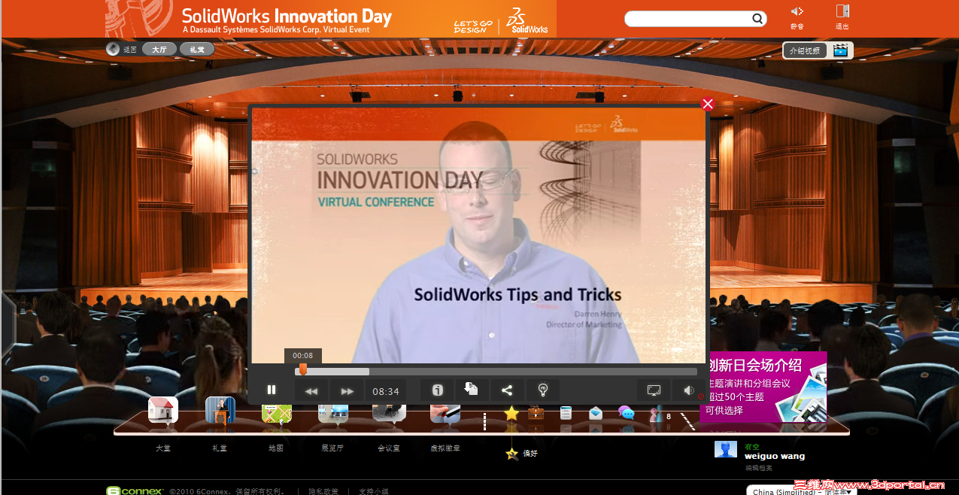The width and height of the screenshot is (959, 495).
Task: Rewind the video
Action: (311, 391)
